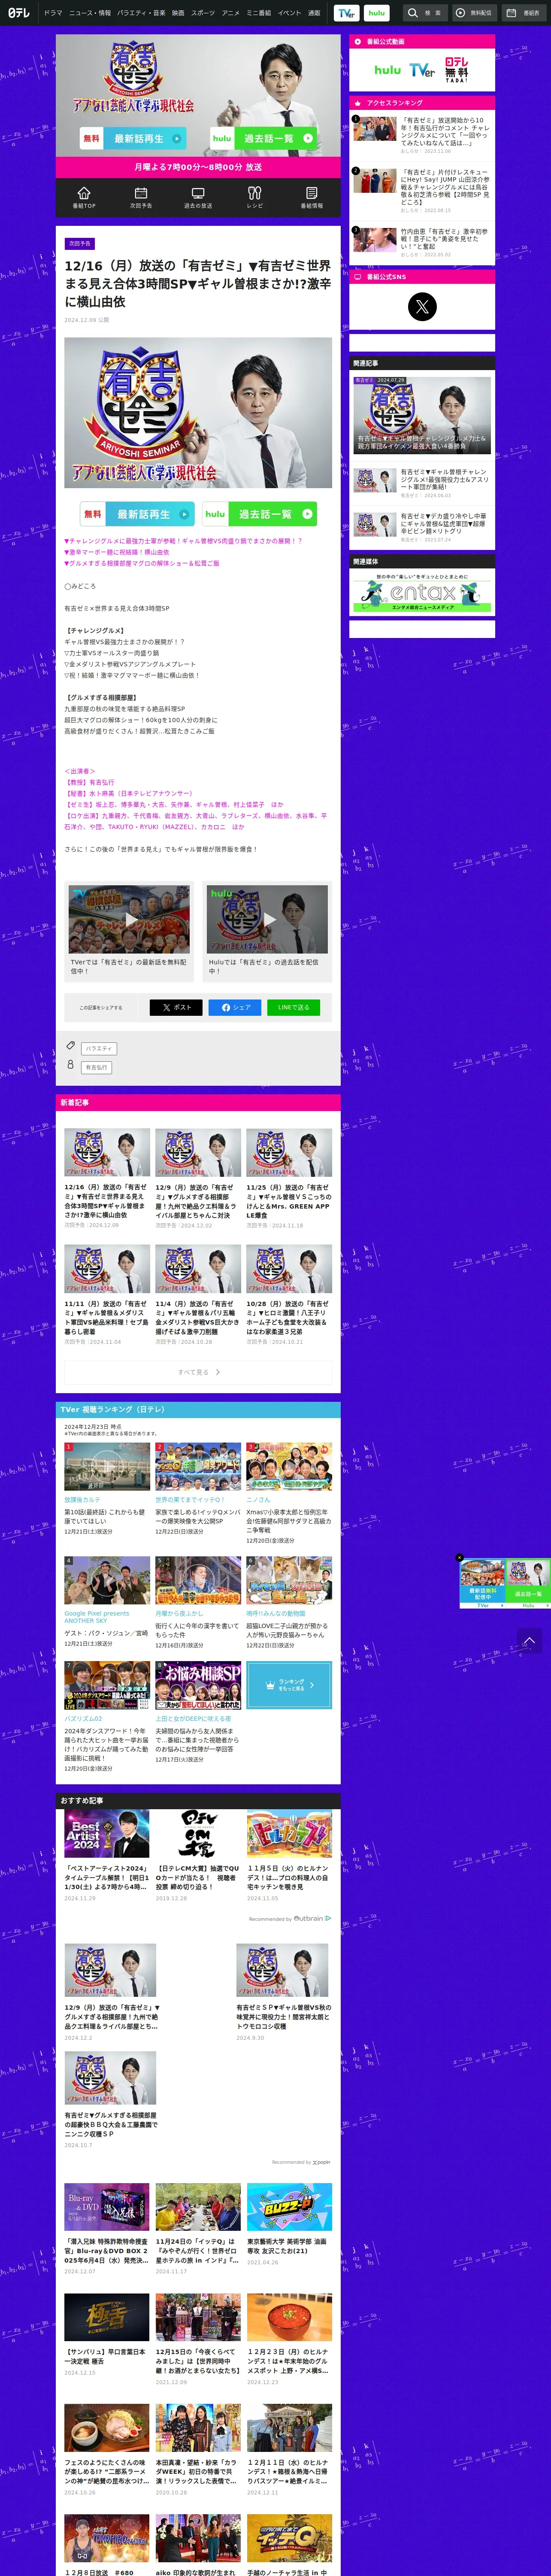Open third access ranking article 竹内由恵
The width and height of the screenshot is (551, 2576).
click(x=422, y=242)
